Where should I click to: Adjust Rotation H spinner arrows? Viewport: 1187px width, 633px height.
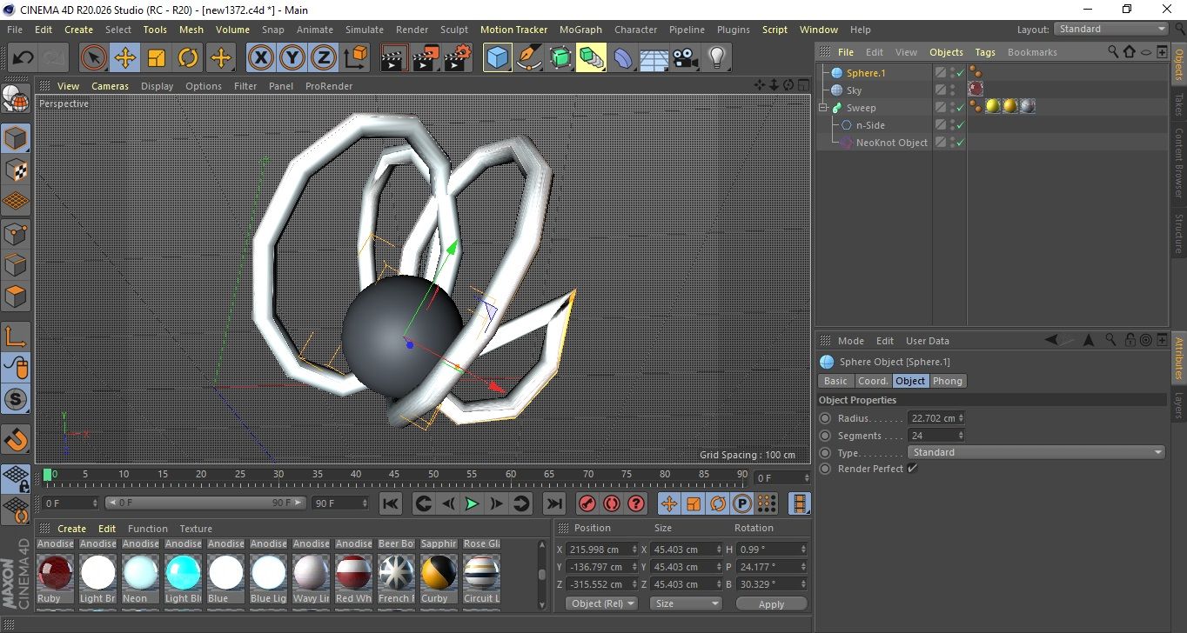coord(803,550)
